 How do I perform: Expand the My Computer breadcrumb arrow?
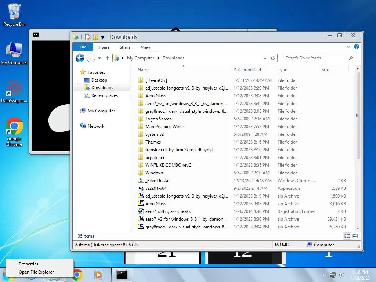pyautogui.click(x=158, y=58)
